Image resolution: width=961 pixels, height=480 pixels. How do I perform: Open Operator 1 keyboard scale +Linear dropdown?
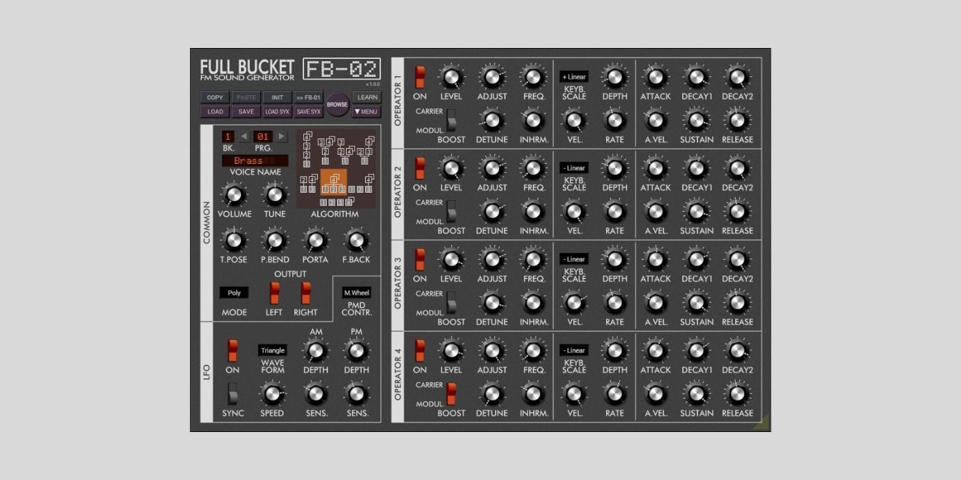click(574, 77)
